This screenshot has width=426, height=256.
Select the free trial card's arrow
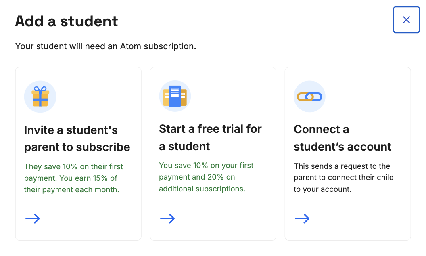coord(167,218)
